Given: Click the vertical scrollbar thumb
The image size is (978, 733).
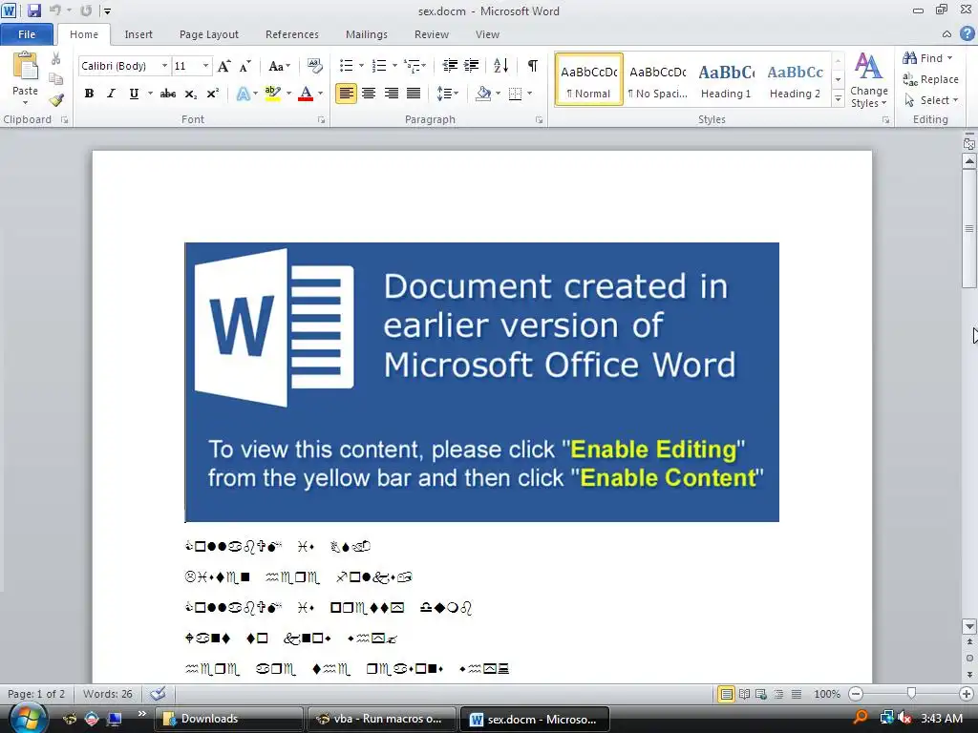Looking at the screenshot, I should click(969, 227).
